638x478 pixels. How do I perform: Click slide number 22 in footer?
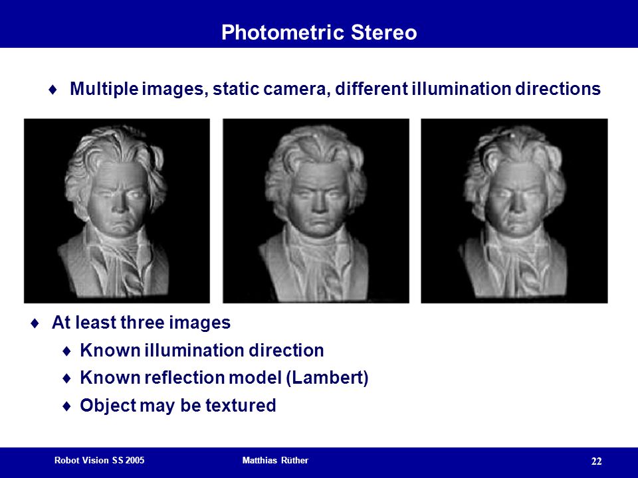pos(597,461)
